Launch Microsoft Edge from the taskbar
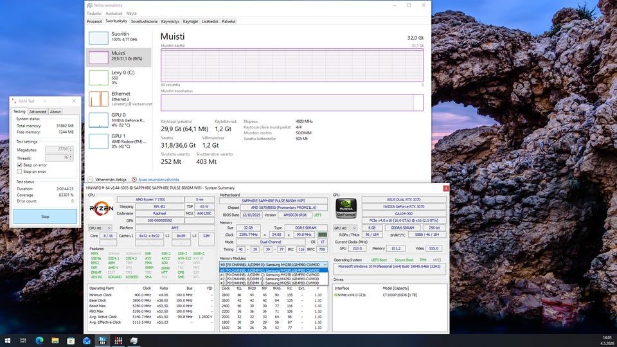The image size is (617, 347). [39, 341]
